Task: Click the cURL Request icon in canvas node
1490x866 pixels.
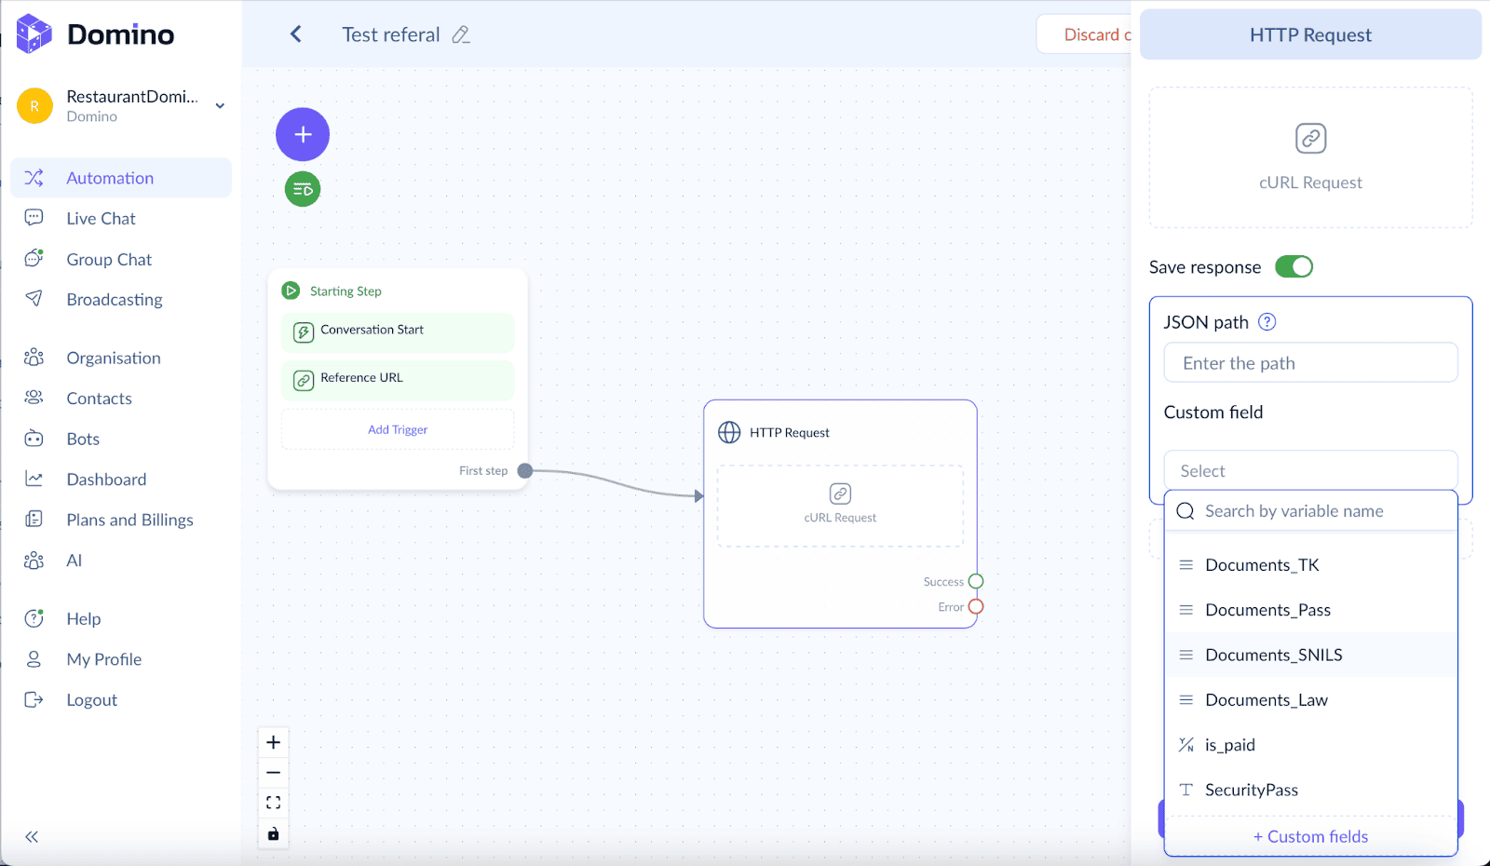Action: pyautogui.click(x=840, y=494)
